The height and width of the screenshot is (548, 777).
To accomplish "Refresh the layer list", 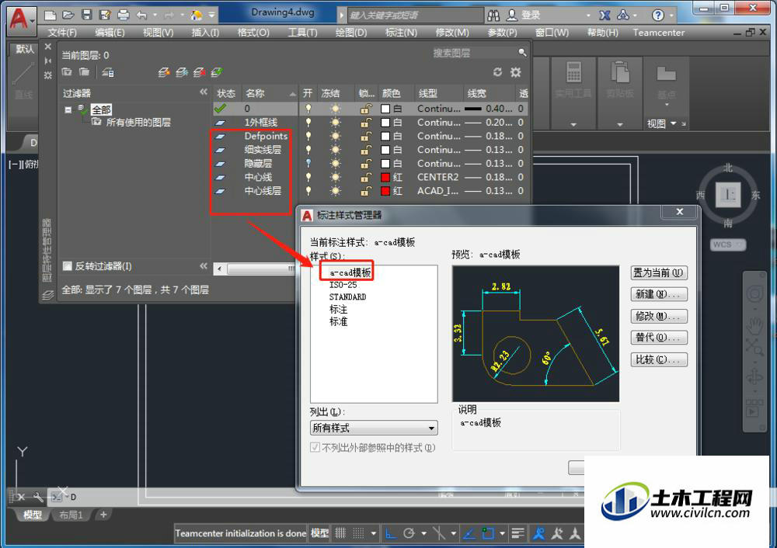I will [497, 72].
